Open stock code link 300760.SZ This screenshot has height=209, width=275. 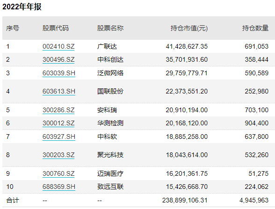click(x=58, y=173)
